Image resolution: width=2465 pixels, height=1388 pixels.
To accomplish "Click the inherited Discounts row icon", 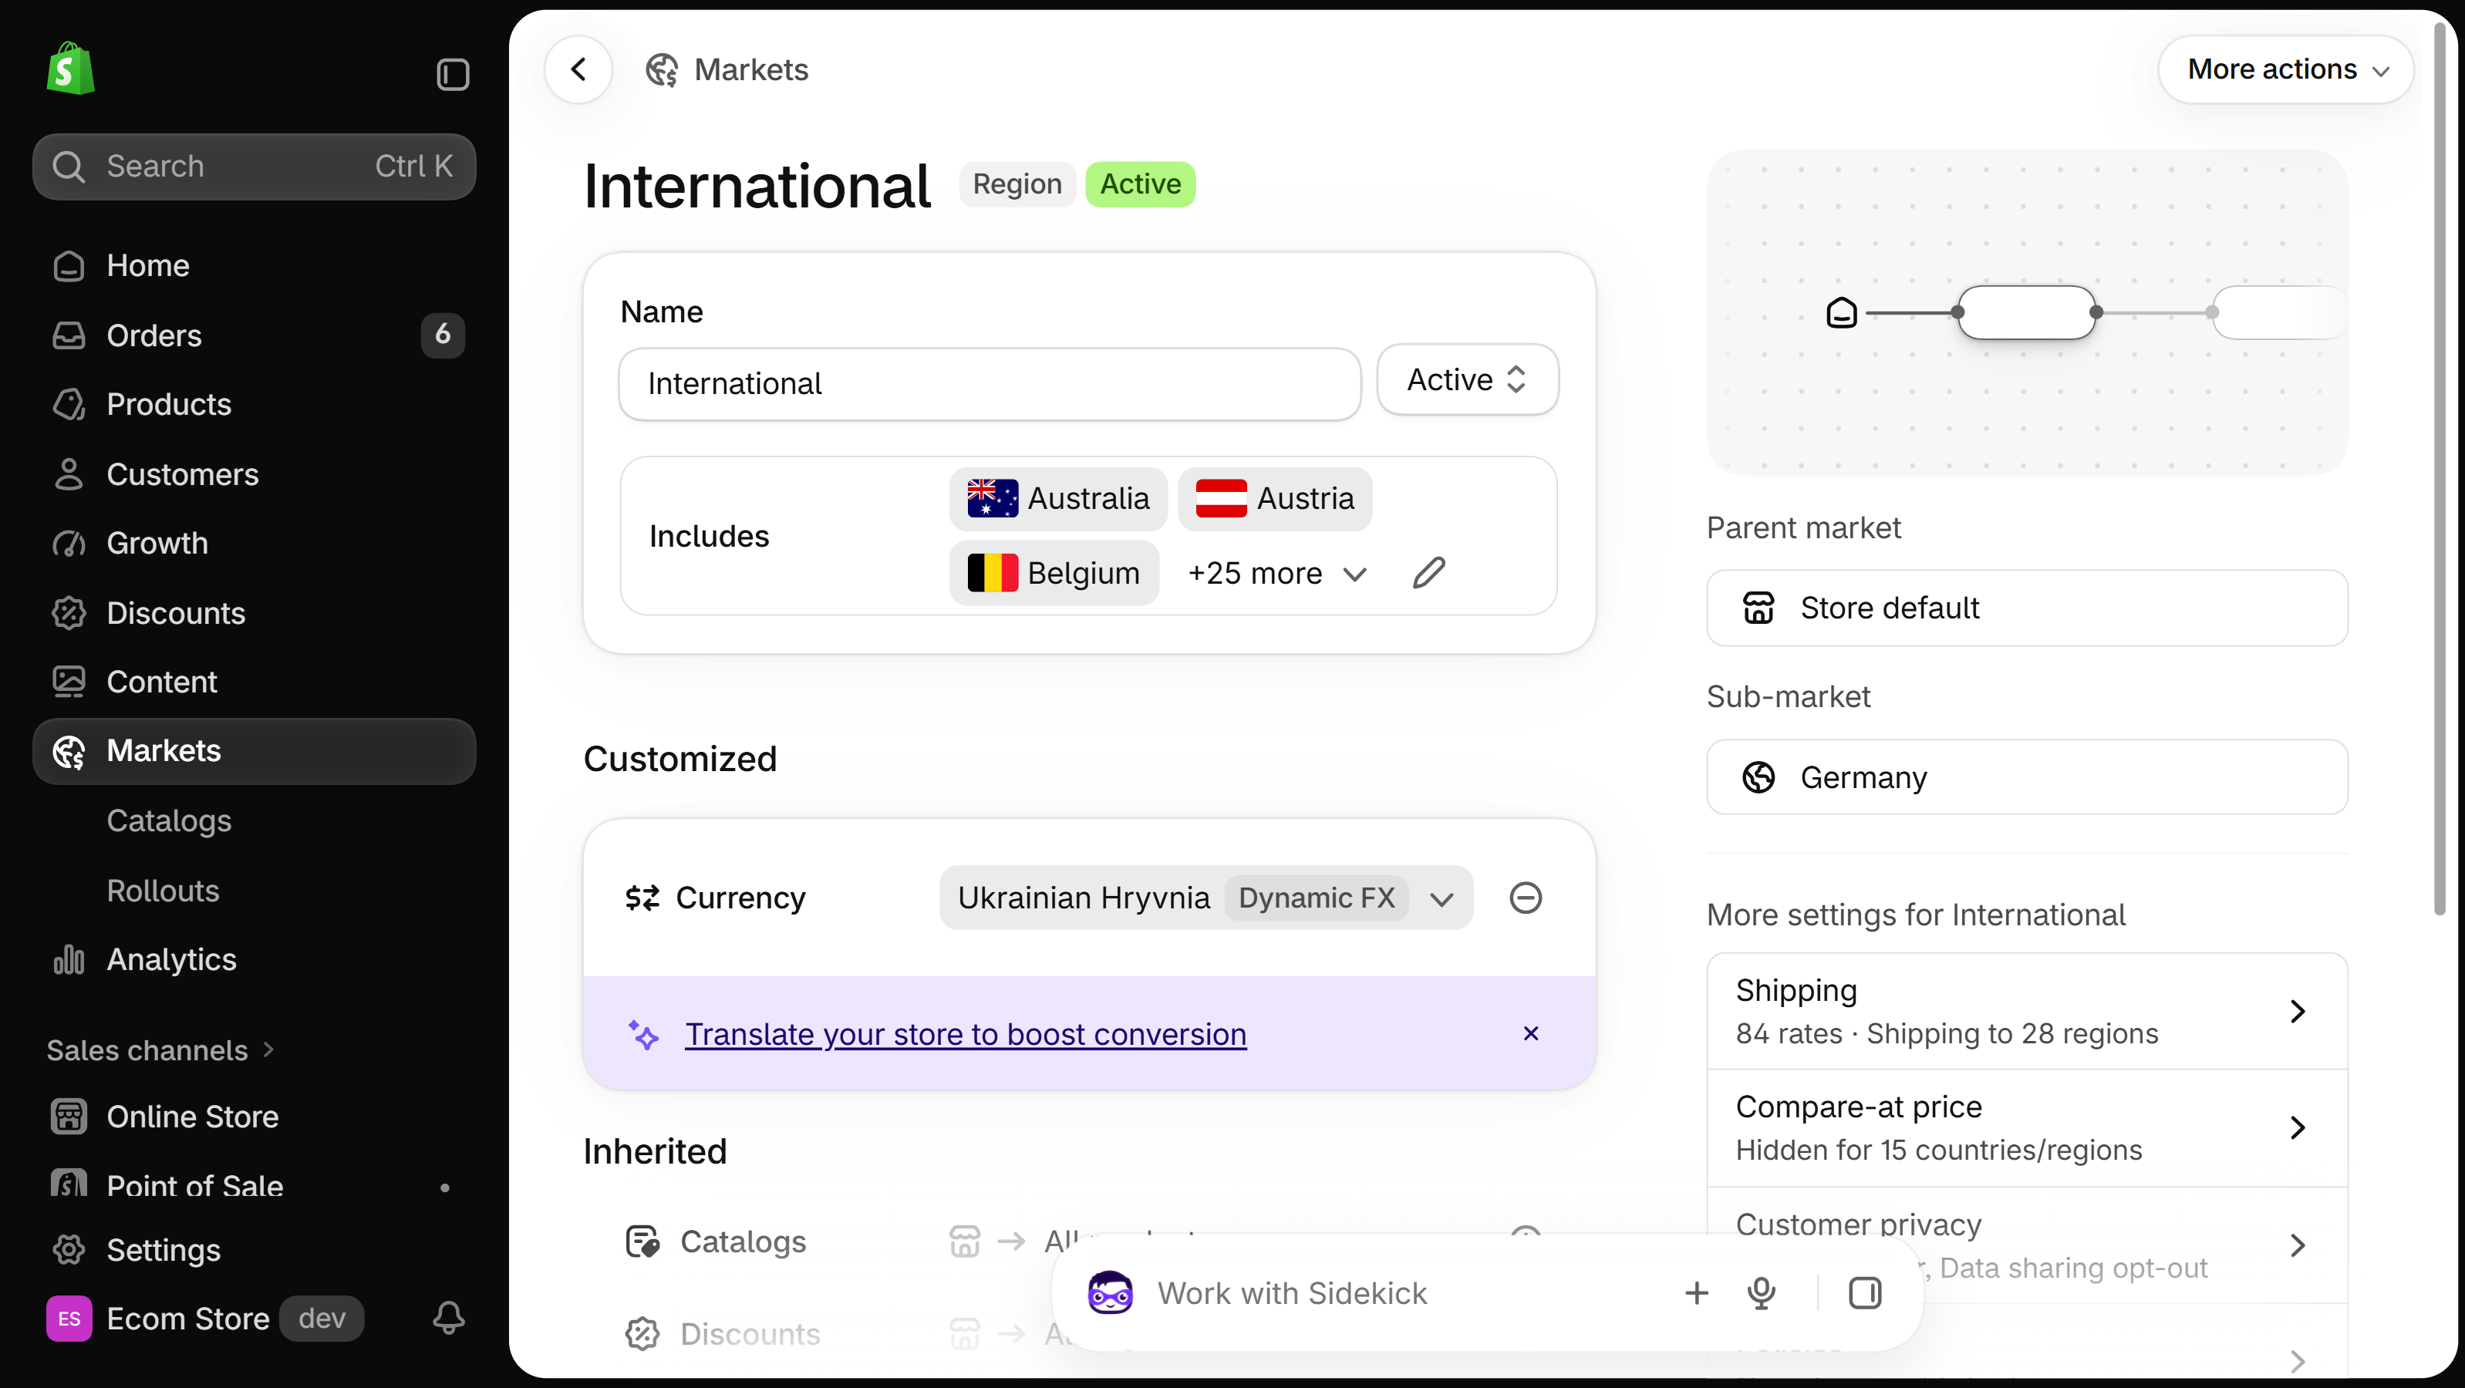I will coord(642,1333).
